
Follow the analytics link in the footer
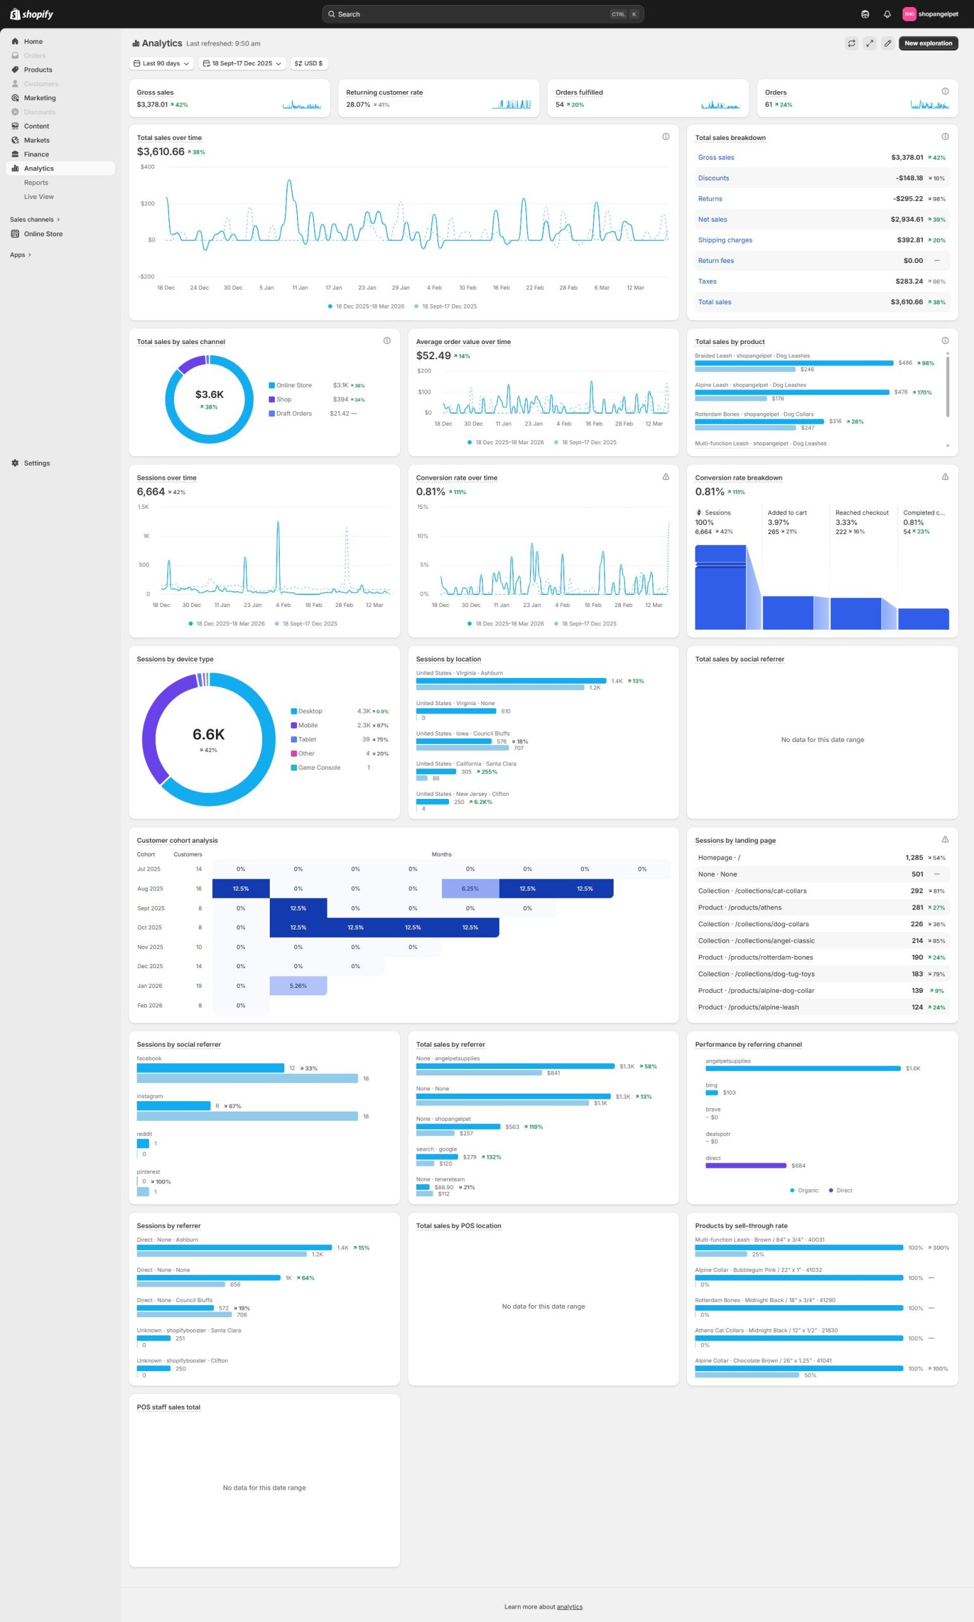(569, 1606)
